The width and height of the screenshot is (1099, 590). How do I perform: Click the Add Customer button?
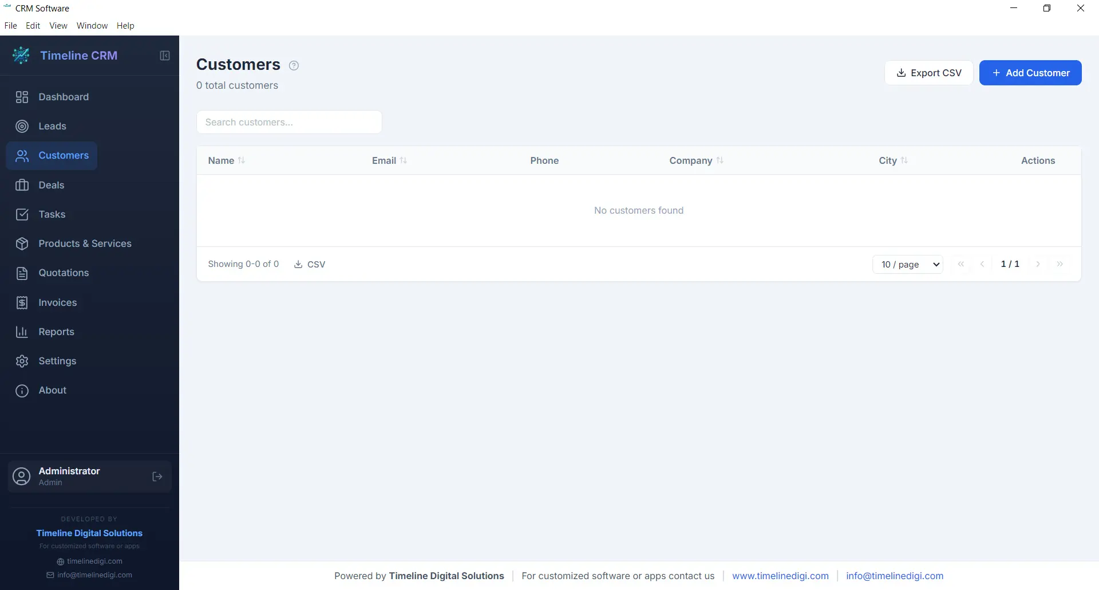(x=1030, y=73)
